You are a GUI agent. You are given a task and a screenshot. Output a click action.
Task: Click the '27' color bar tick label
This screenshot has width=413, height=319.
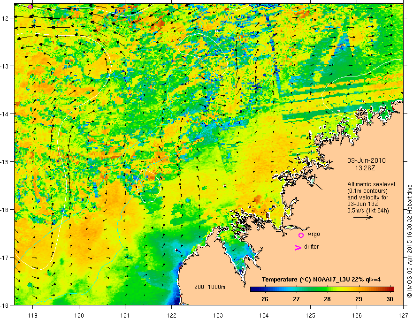click(296, 299)
